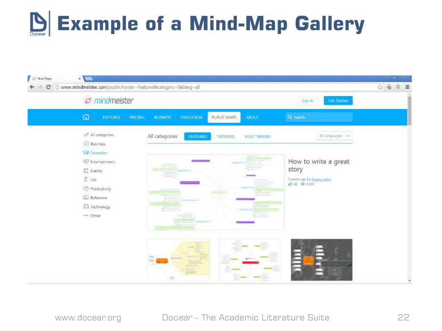Click the Entertainment mask icon
442x331 pixels.
point(86,162)
